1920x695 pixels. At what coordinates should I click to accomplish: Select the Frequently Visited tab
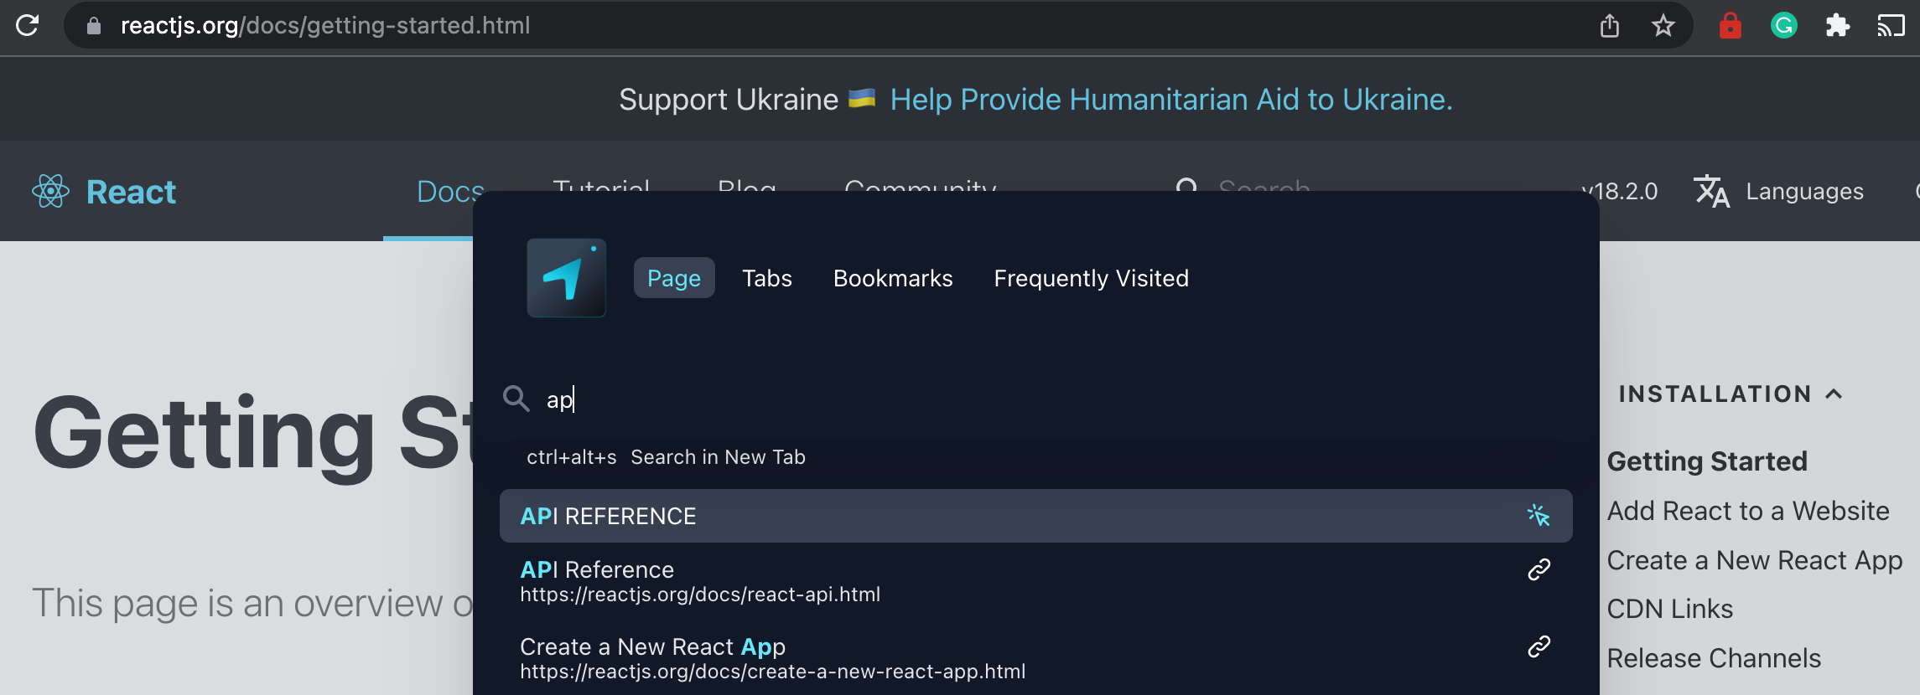coord(1091,278)
